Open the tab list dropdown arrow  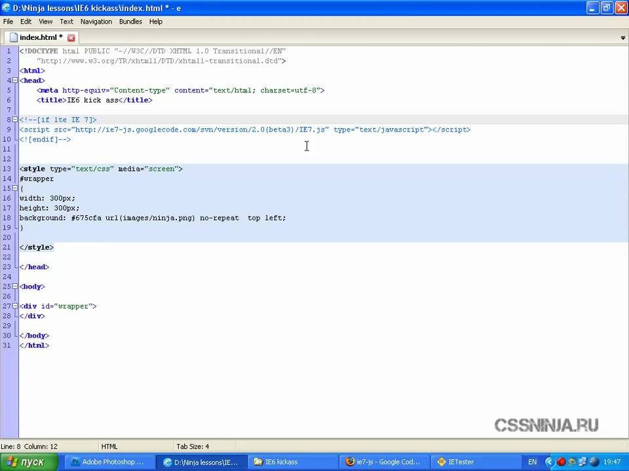click(622, 38)
